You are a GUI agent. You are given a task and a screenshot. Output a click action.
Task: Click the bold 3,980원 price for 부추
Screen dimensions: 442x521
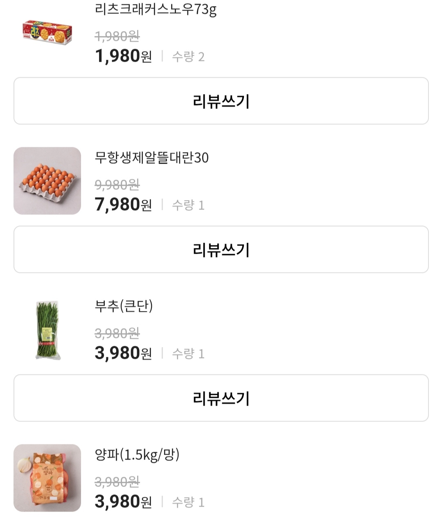pos(123,353)
